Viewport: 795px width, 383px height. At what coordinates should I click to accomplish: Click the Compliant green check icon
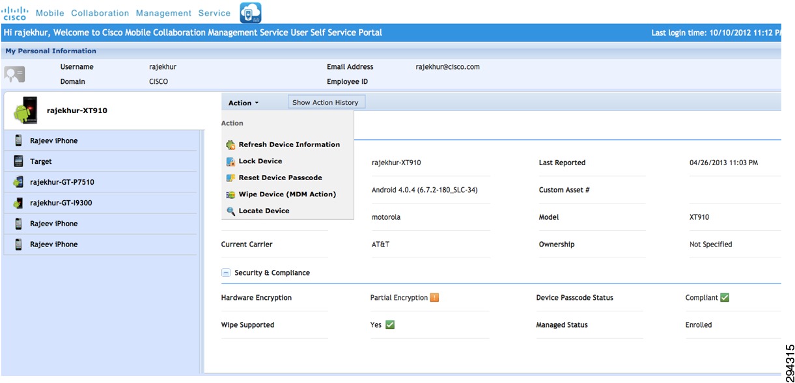(725, 298)
